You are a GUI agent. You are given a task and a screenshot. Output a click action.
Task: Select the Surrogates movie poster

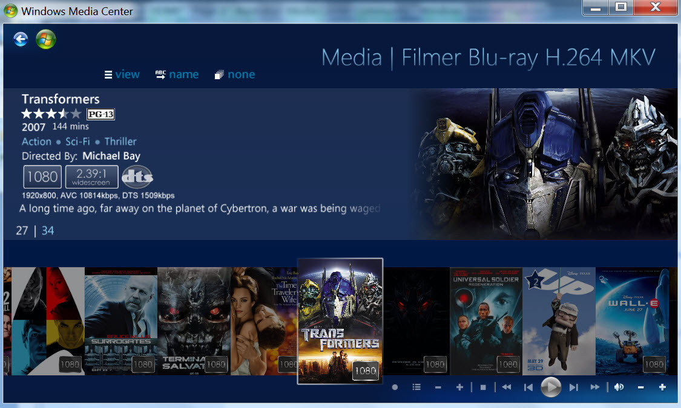pos(120,321)
